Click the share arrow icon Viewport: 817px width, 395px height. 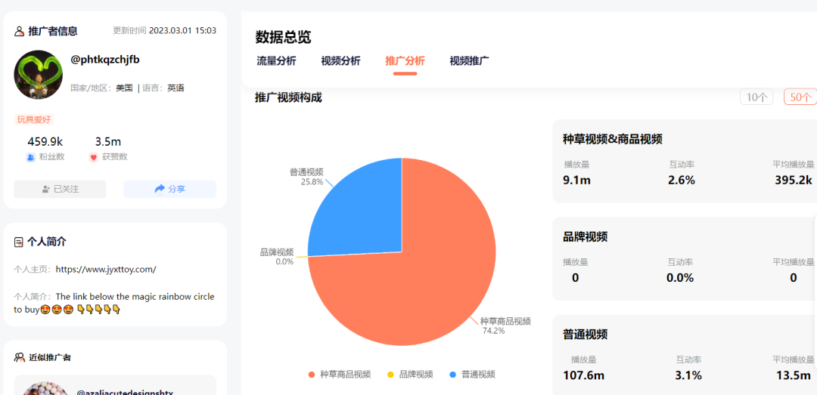point(160,189)
